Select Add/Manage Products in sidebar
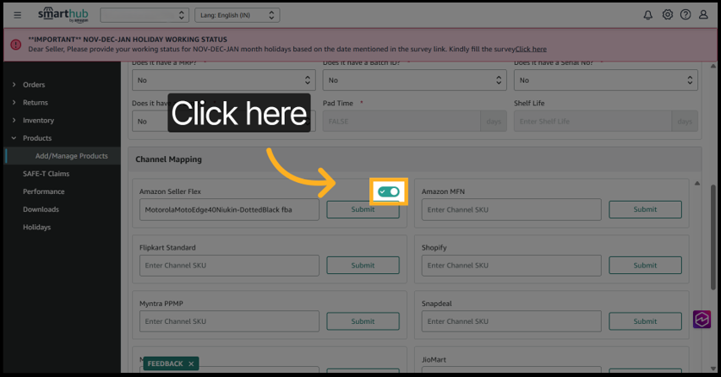The width and height of the screenshot is (721, 377). point(71,156)
